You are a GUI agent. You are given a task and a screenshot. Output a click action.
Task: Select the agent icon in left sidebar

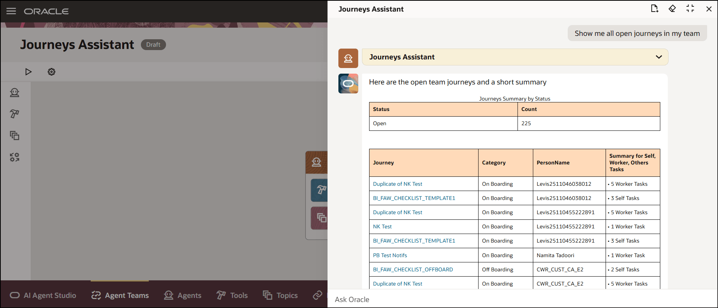click(15, 93)
